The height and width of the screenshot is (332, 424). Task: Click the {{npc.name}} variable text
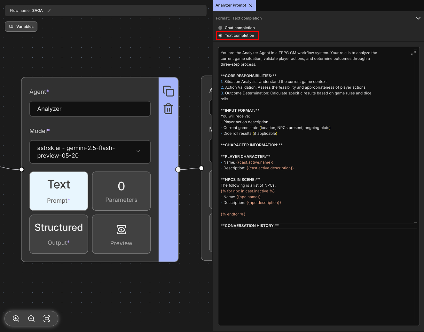[248, 197]
